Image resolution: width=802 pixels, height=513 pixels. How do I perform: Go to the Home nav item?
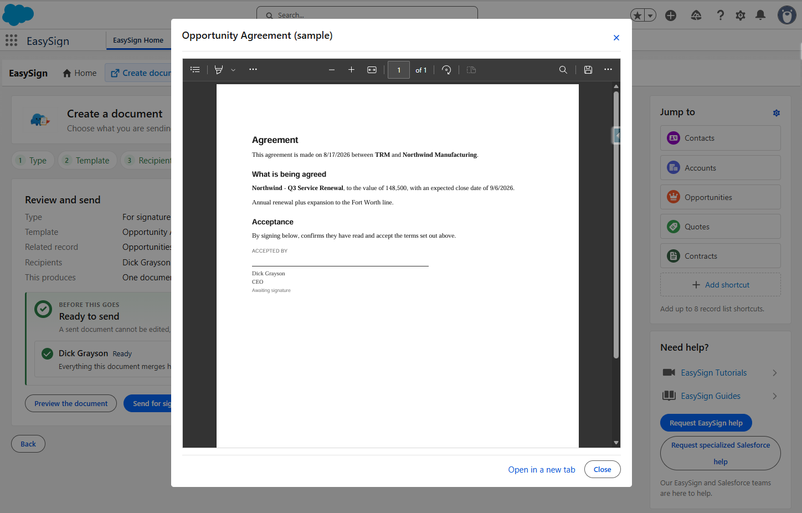click(x=80, y=73)
